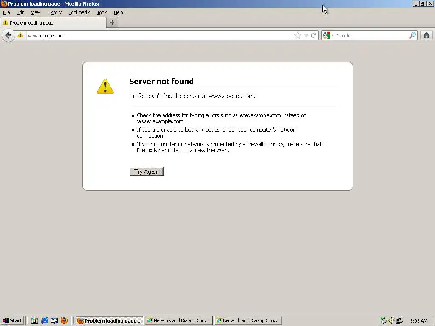This screenshot has height=326, width=435.
Task: Minimize the Firefox window
Action: point(415,4)
